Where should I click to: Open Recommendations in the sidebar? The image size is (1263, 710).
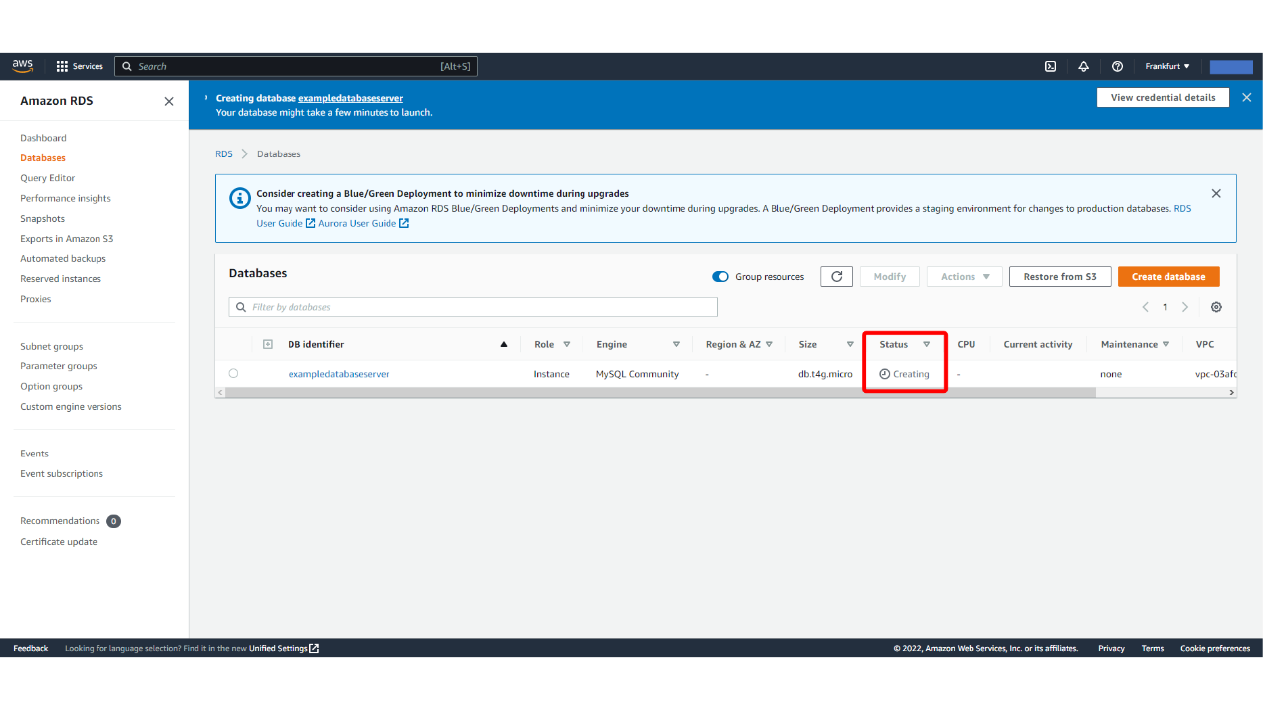point(60,521)
